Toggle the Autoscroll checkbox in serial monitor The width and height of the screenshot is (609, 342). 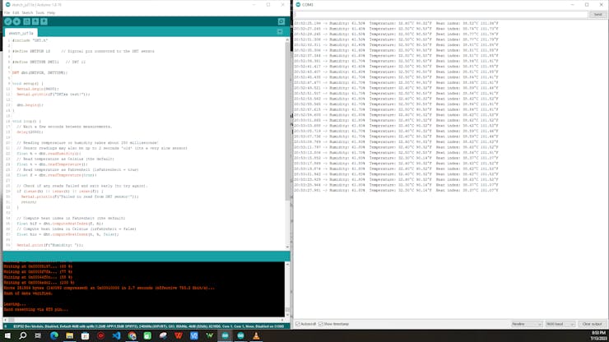pyautogui.click(x=298, y=324)
